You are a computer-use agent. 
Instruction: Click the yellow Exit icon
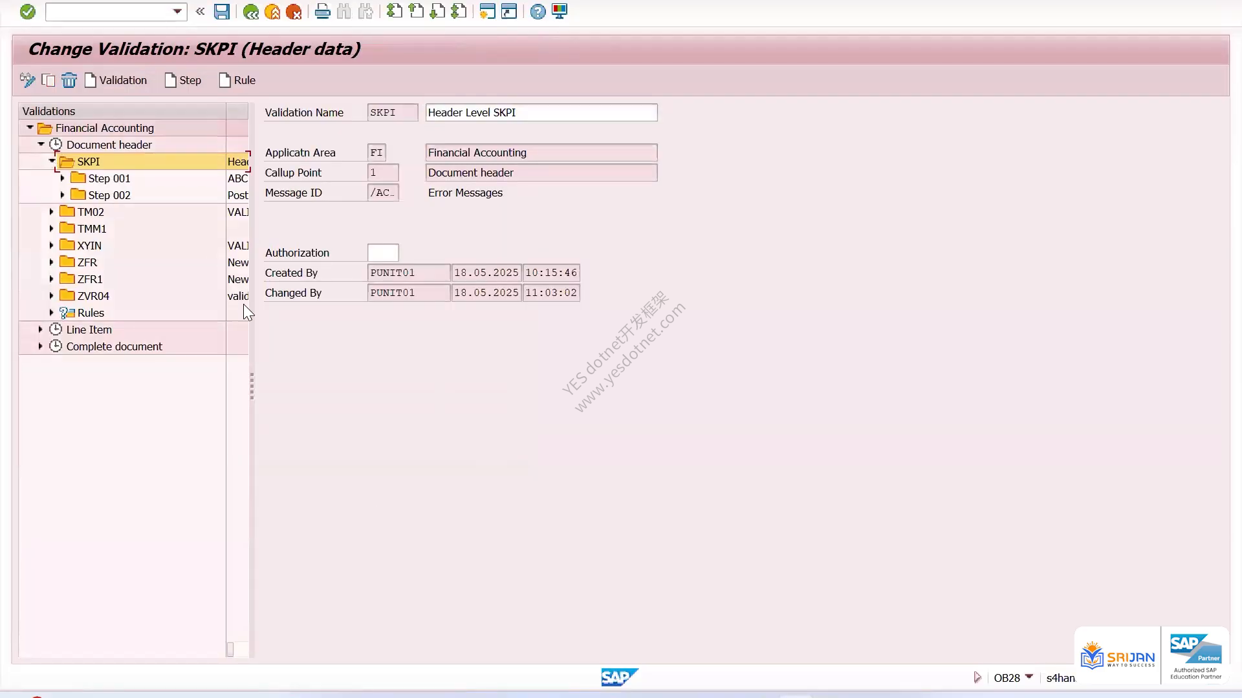point(272,12)
